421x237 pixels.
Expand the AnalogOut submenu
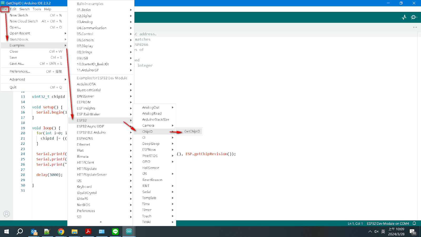pyautogui.click(x=155, y=107)
